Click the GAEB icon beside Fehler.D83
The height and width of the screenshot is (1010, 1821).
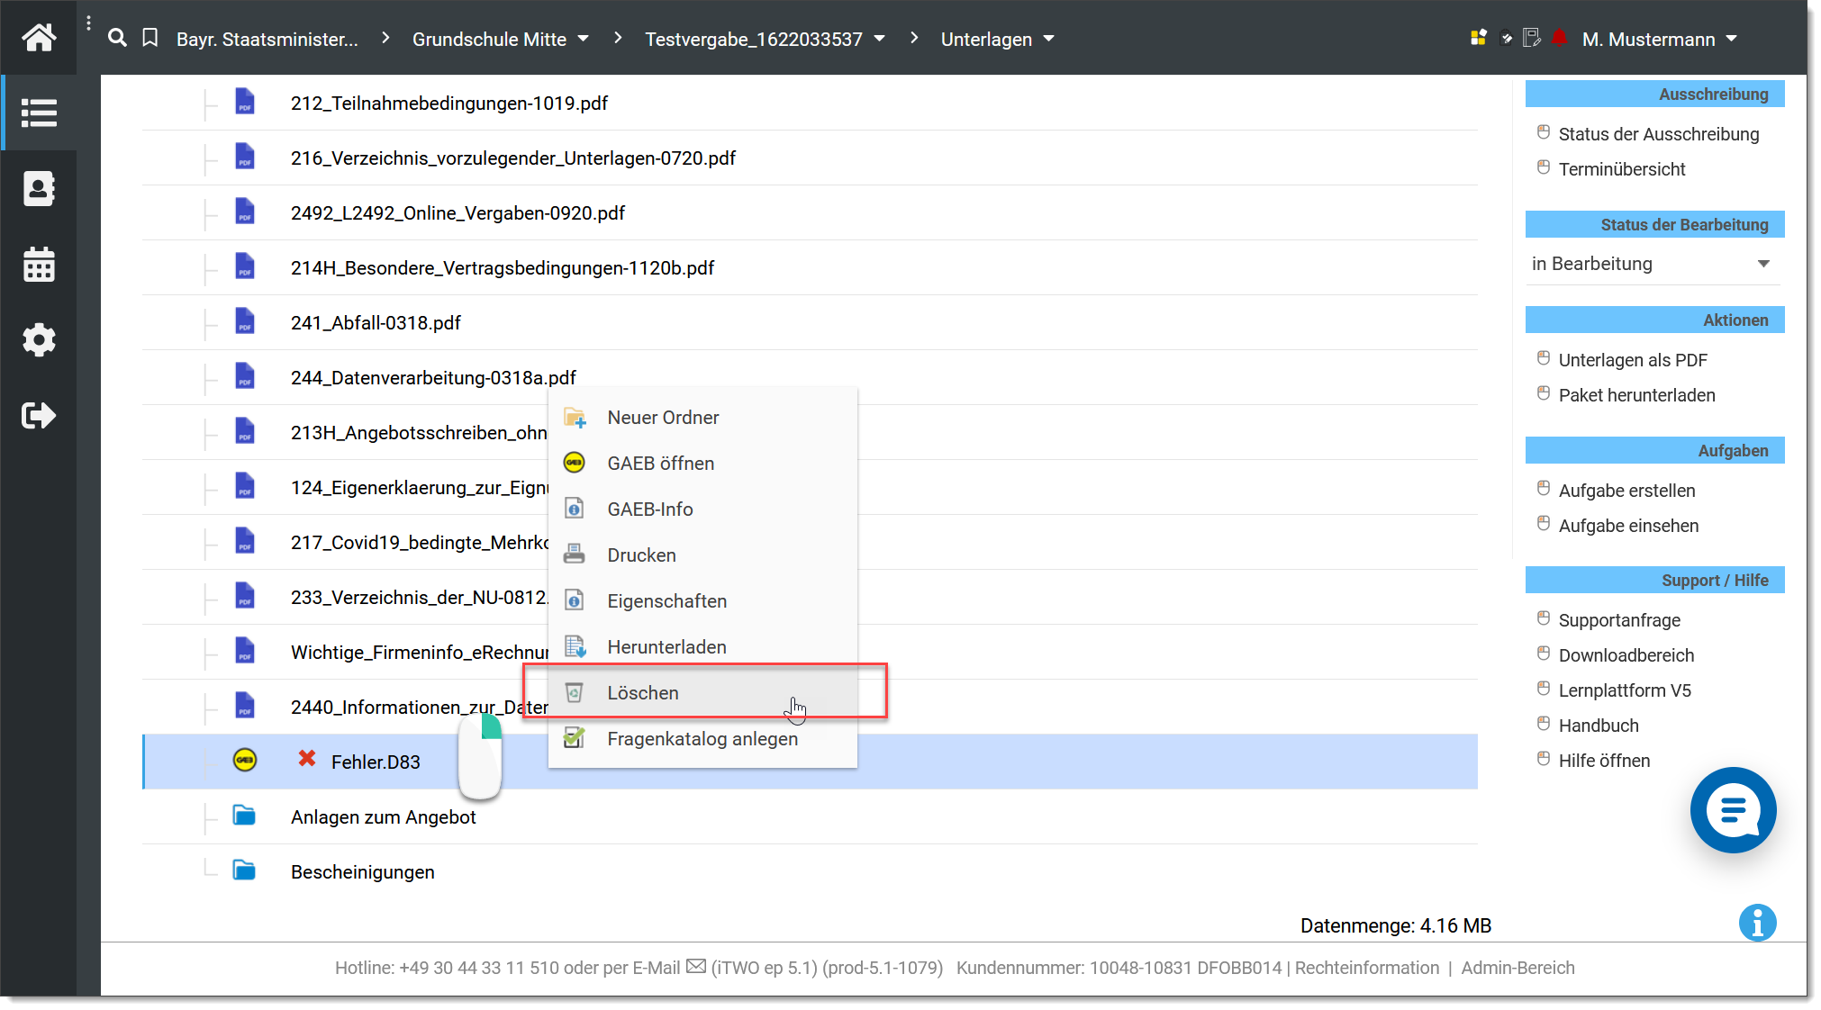[x=245, y=761]
